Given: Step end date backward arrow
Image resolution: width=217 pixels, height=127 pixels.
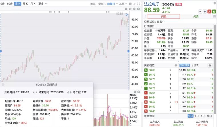Looking at the screenshot, I should coord(68,92).
